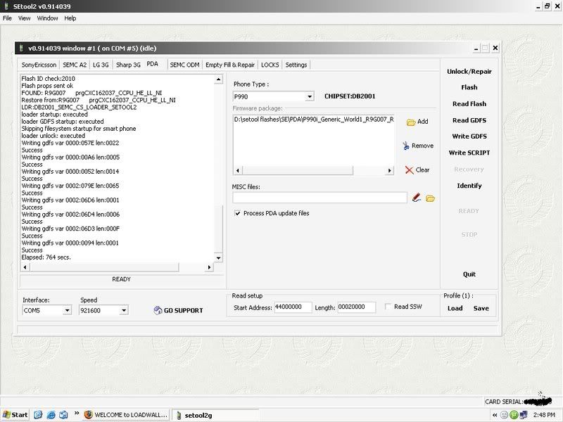Open the View menu
Screen dimensions: 563x422
[24, 18]
